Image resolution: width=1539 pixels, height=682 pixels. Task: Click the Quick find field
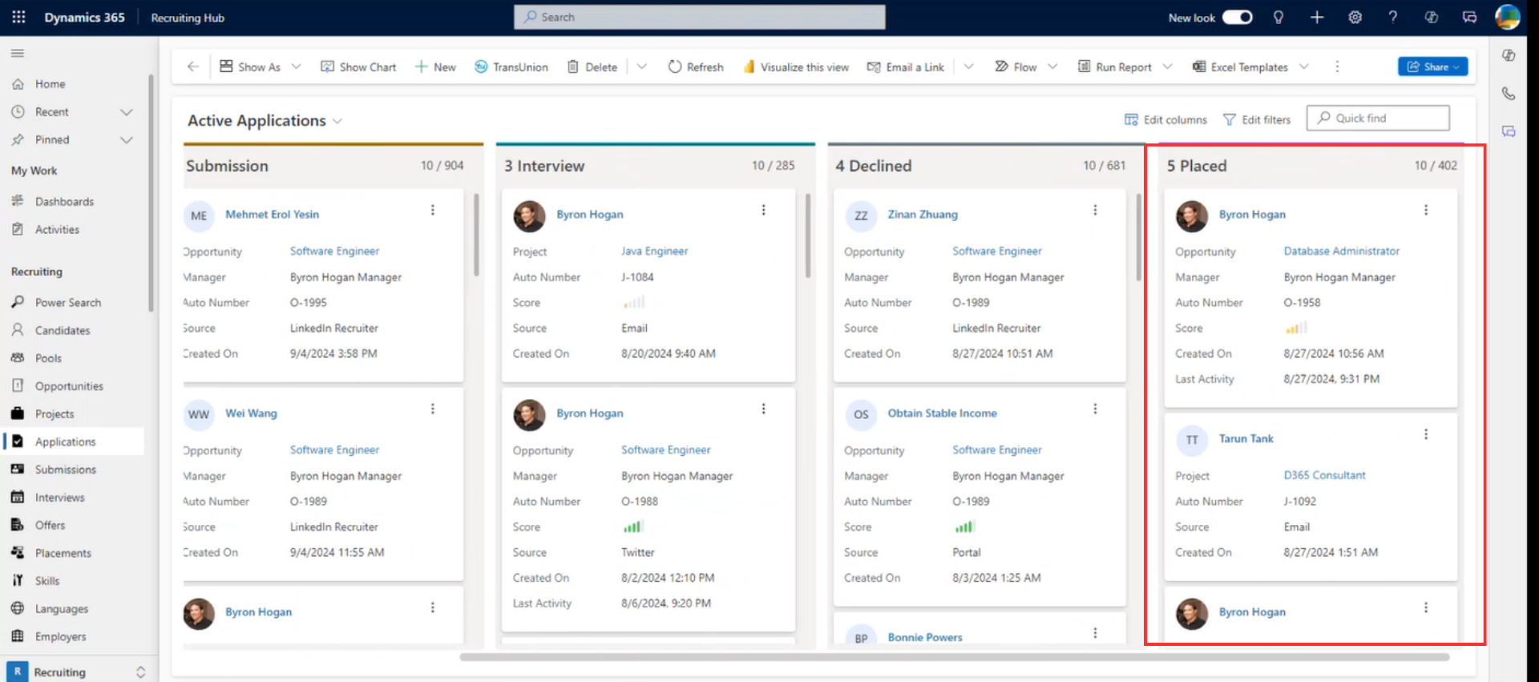(x=1378, y=118)
